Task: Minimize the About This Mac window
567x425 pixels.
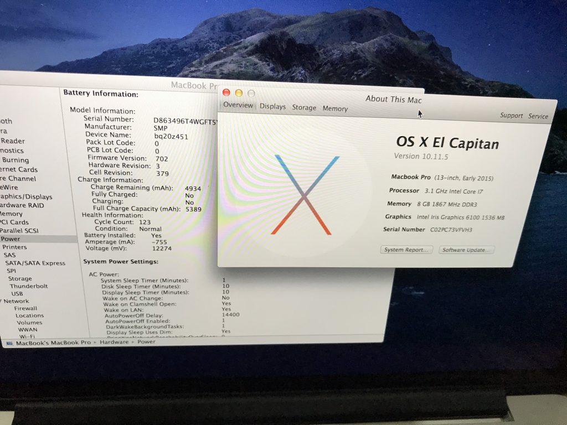Action: (239, 93)
